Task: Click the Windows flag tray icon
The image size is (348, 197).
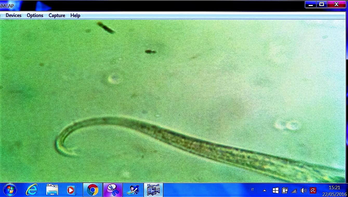Action: tap(275, 190)
